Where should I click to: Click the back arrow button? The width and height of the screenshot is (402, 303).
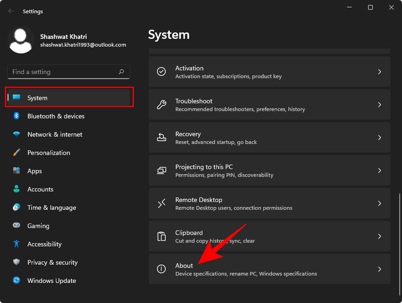pos(10,11)
